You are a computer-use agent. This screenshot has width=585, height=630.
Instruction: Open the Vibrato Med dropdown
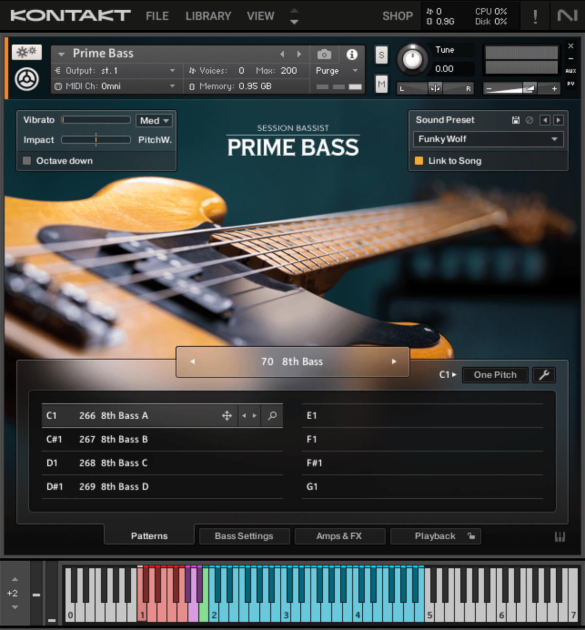pos(154,121)
